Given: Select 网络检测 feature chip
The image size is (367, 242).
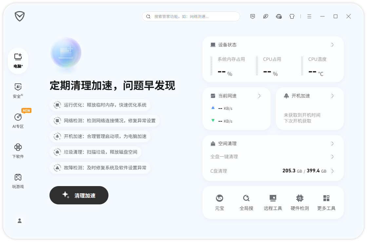Looking at the screenshot, I should tap(105, 121).
